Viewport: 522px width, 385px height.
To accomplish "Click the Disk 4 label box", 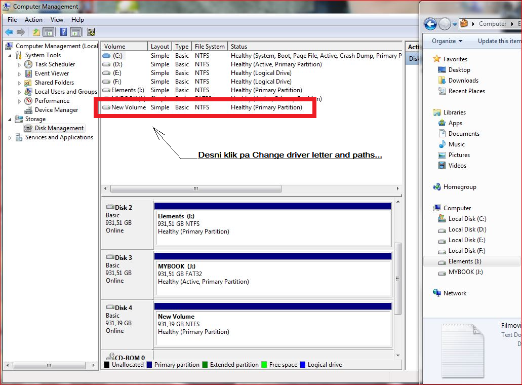I will pyautogui.click(x=128, y=324).
